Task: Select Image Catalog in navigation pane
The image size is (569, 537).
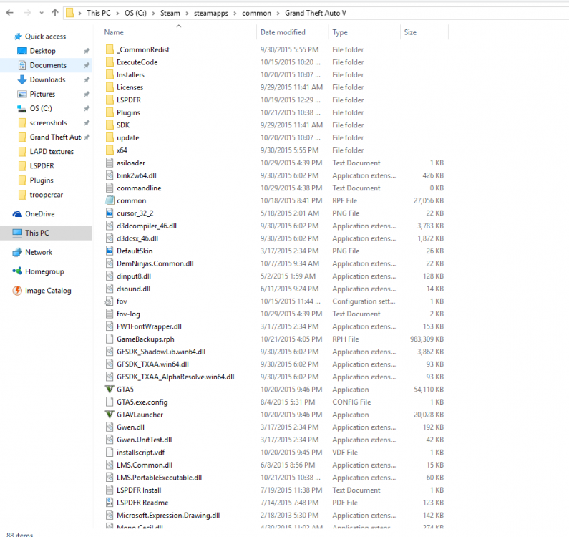Action: click(x=48, y=291)
